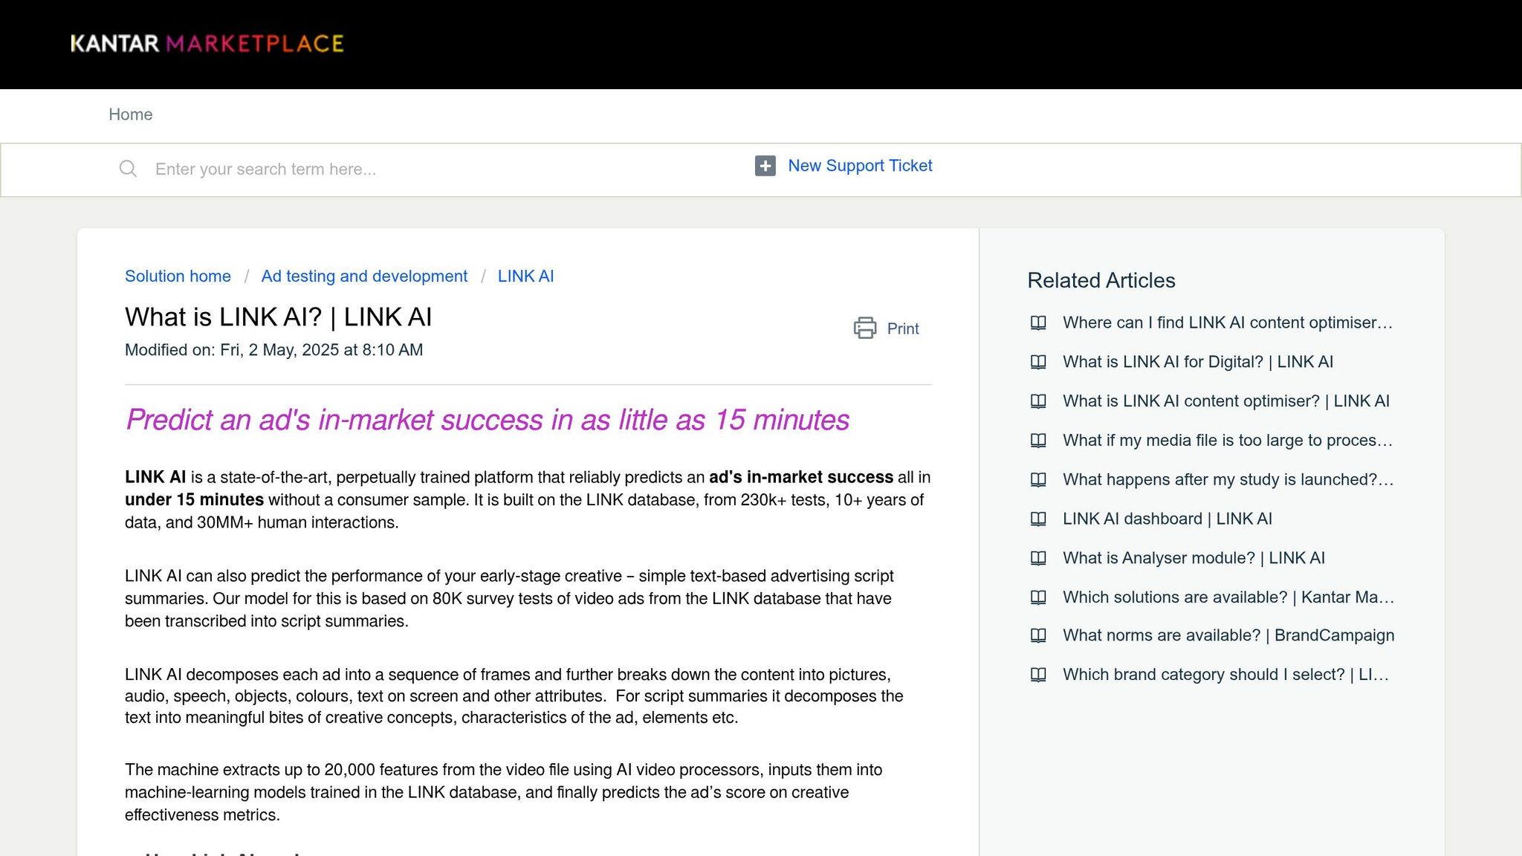Viewport: 1522px width, 856px height.
Task: Open article 'What is LINK AI for Digital? | LINK AI'
Action: (x=1198, y=362)
